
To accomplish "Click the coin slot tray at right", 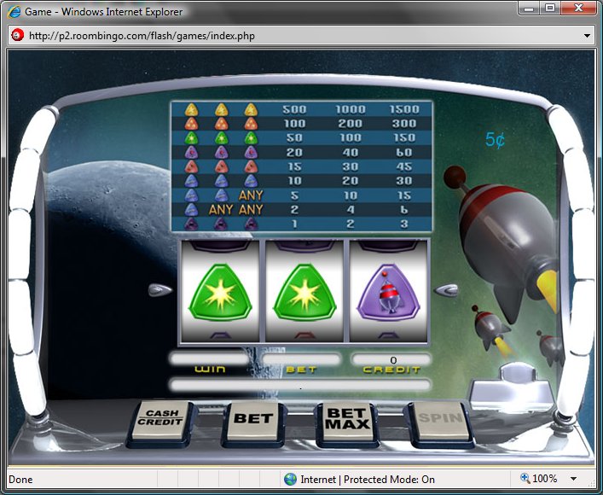I will (x=512, y=387).
